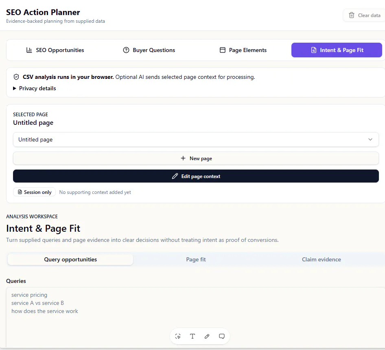Create a New page

(196, 158)
